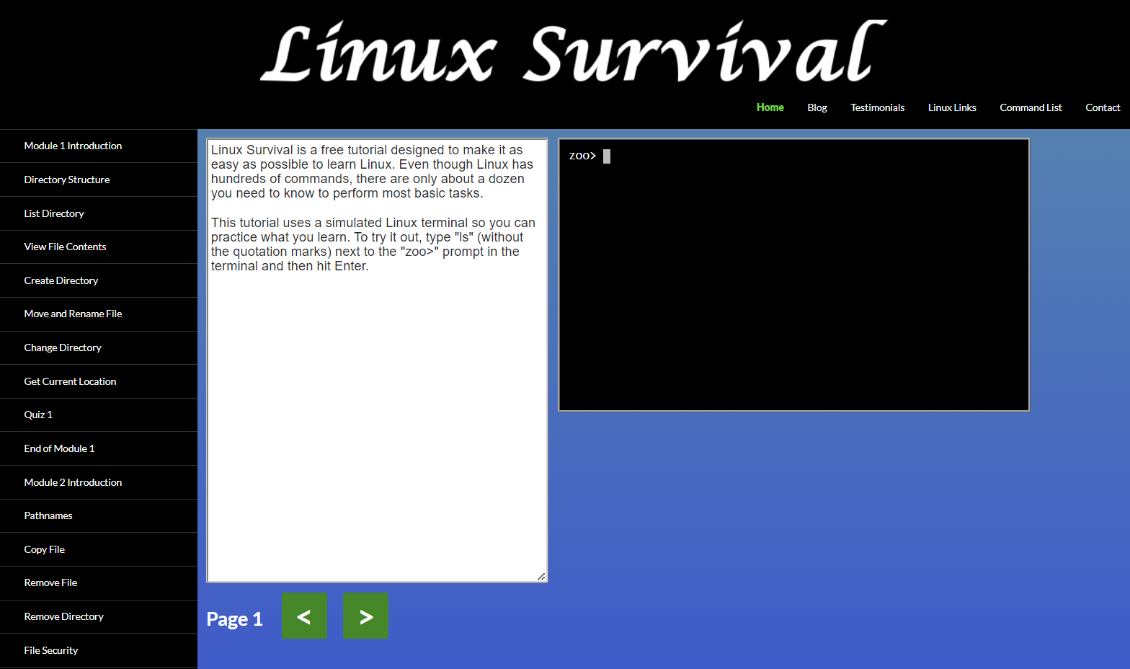This screenshot has height=669, width=1130.
Task: Grab the text area resize handle
Action: [541, 576]
